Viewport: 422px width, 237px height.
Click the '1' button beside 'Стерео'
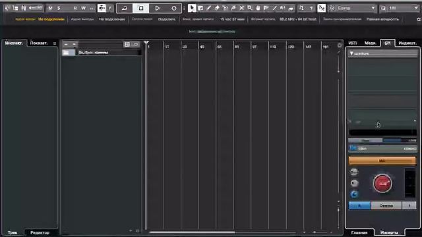click(x=409, y=205)
